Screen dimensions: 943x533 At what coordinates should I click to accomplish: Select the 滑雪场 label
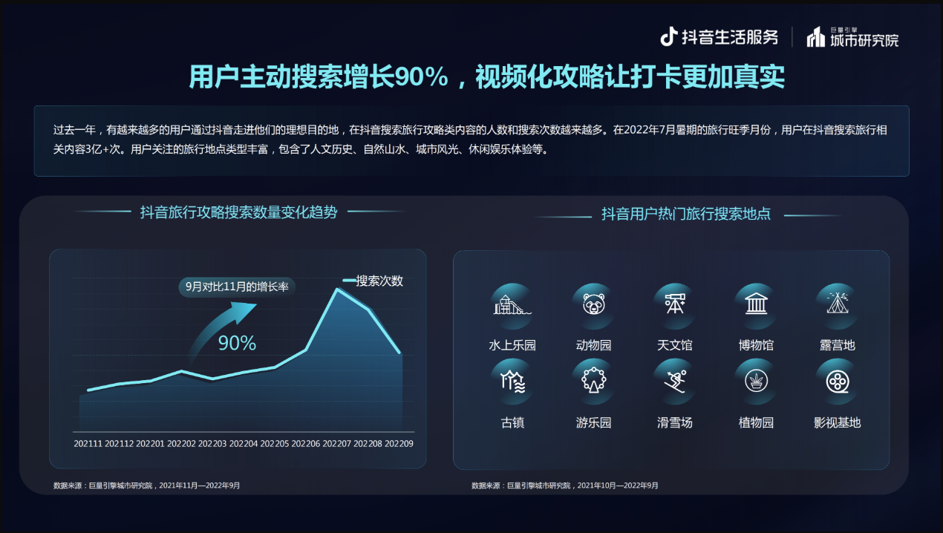[x=675, y=423]
